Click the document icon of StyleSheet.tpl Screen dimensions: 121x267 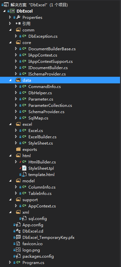[25, 168]
